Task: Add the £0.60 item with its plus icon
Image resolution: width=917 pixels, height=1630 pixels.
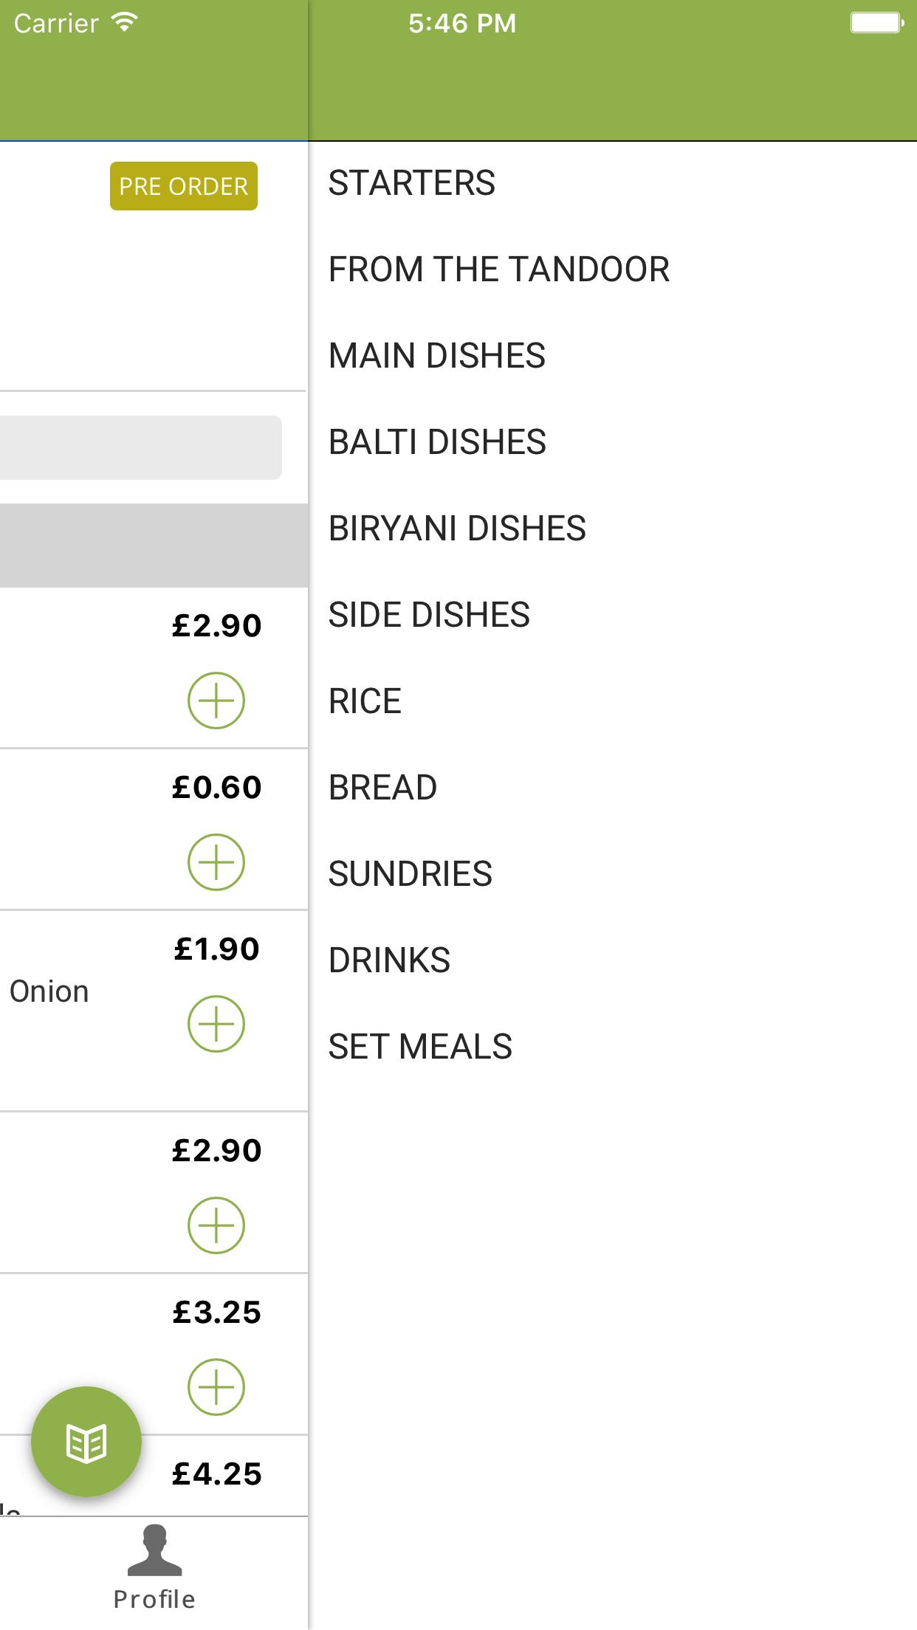Action: pyautogui.click(x=216, y=862)
